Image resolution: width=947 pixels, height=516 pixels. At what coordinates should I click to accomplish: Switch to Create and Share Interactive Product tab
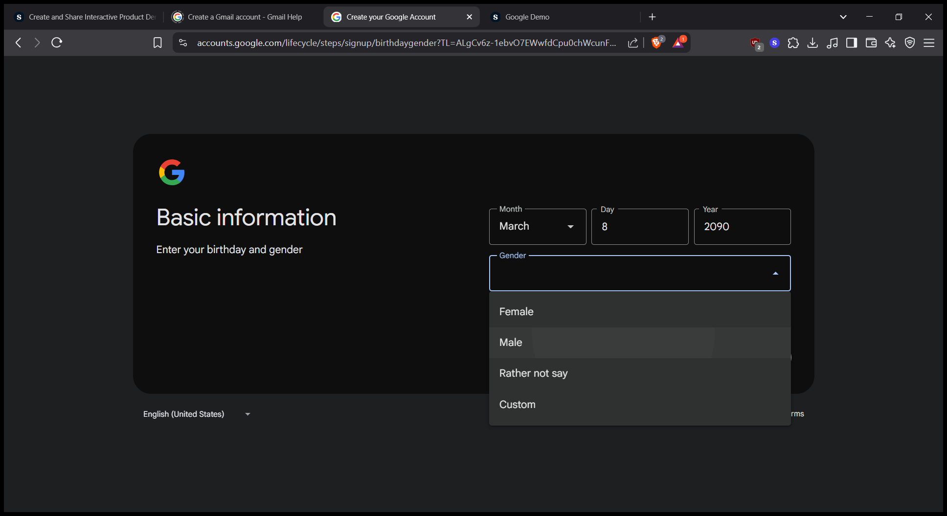pyautogui.click(x=85, y=17)
